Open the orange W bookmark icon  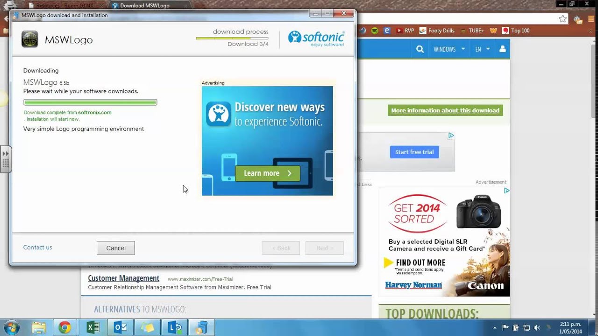click(493, 30)
